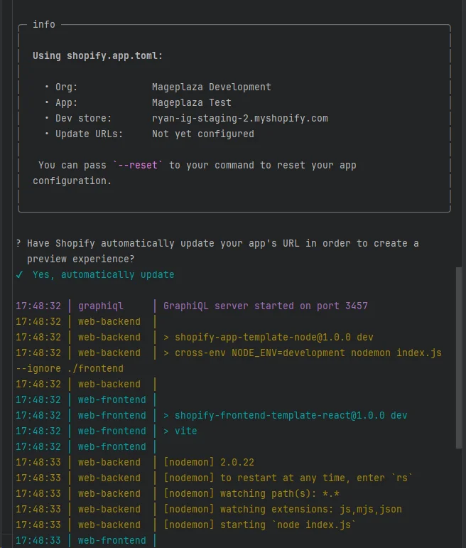The width and height of the screenshot is (466, 548).
Task: Select the "Yes, automatically update" answer
Action: click(103, 274)
